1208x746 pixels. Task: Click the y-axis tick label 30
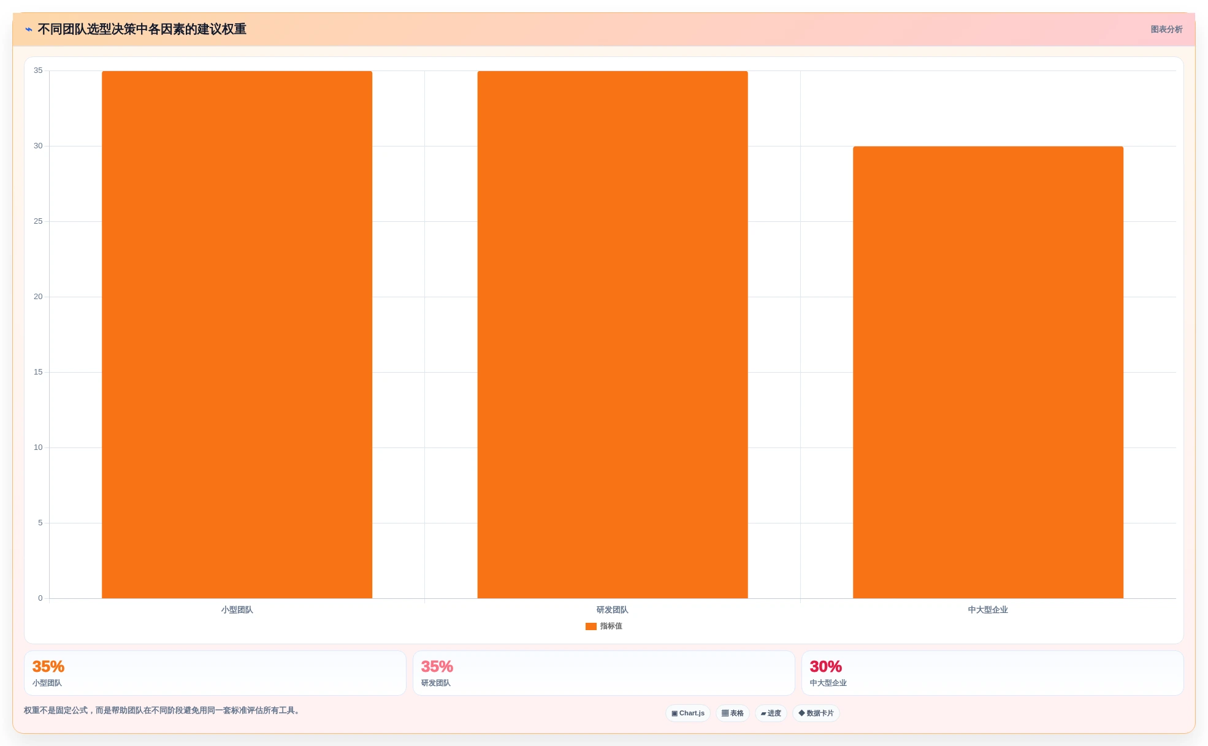38,146
